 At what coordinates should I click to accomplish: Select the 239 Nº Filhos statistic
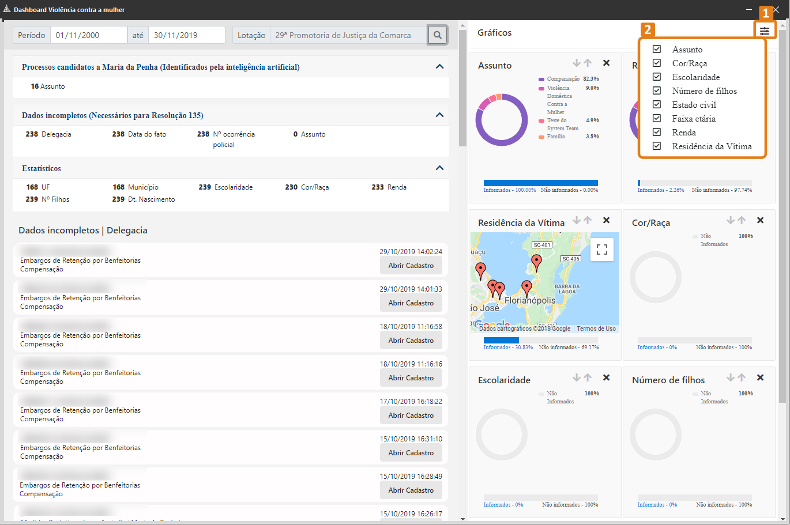tap(47, 199)
